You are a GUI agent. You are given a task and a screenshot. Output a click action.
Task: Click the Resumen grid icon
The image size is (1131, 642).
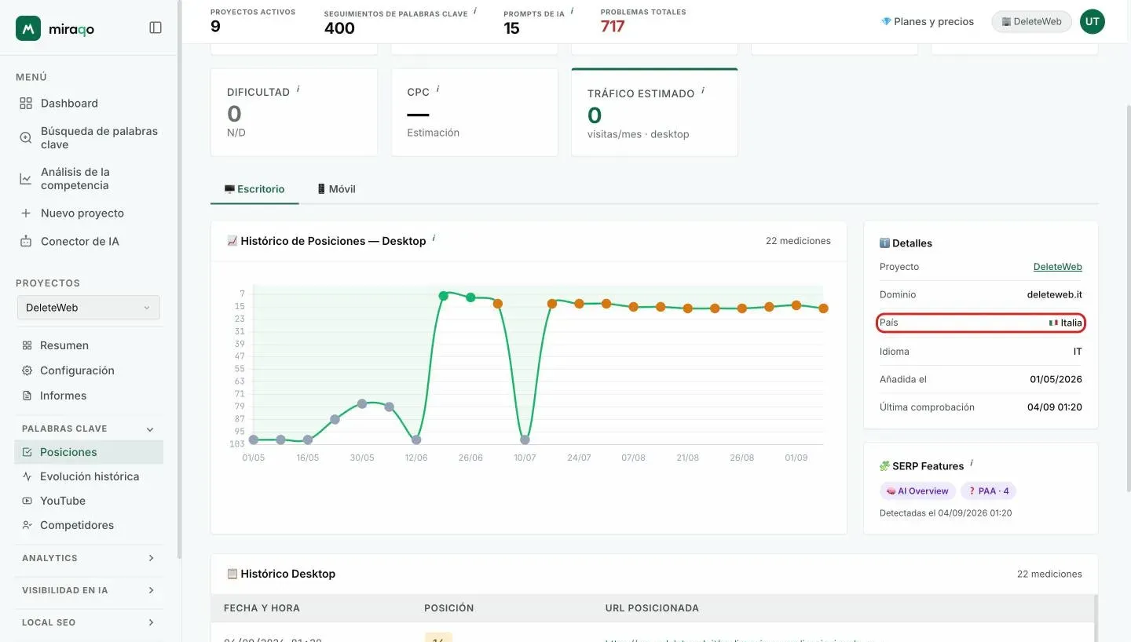(x=27, y=345)
